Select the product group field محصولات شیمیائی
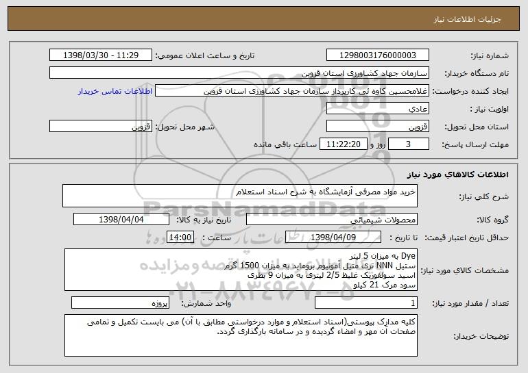This screenshot has height=373, width=528. pos(332,220)
